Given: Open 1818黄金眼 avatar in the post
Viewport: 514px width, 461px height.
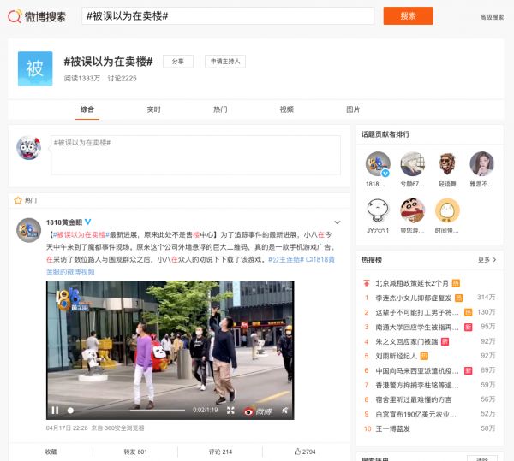Looking at the screenshot, I should [30, 231].
